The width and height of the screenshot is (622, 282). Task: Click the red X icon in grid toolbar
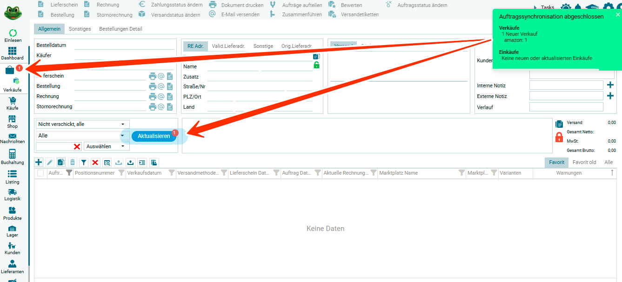95,162
